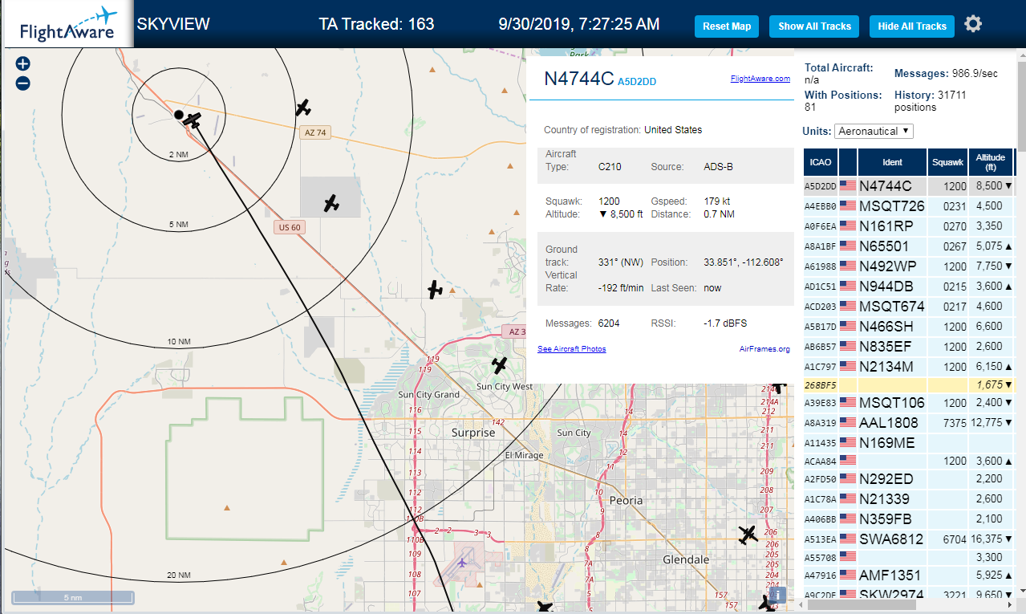The height and width of the screenshot is (614, 1026).
Task: Click the purple airport symbol on the map
Action: click(x=462, y=562)
